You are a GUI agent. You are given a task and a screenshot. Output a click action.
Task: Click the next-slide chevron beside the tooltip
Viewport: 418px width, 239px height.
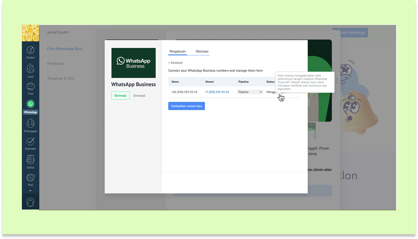point(336,81)
